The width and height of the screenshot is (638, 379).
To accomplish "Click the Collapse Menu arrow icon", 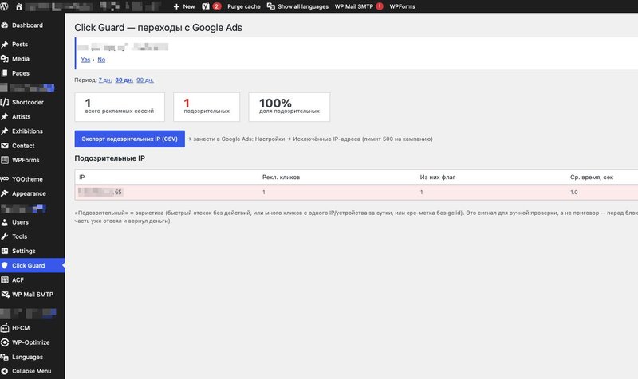I will click(5, 371).
